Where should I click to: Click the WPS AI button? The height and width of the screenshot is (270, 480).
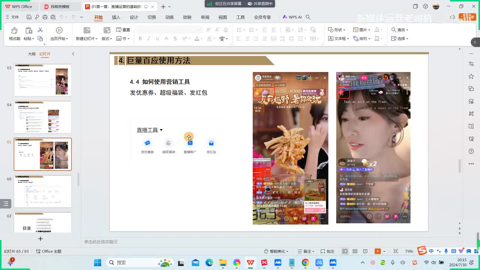click(292, 17)
